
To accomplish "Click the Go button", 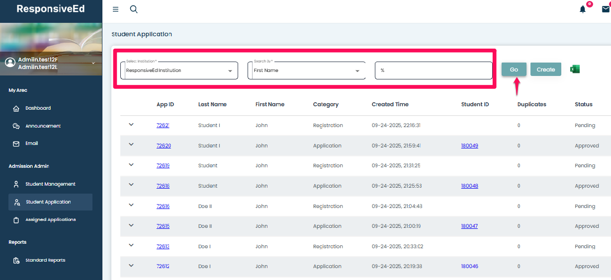I will coord(514,70).
